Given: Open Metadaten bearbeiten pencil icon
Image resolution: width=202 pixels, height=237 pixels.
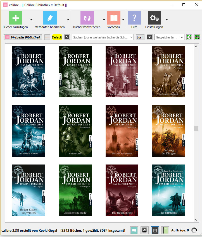Looking at the screenshot, I should pyautogui.click(x=50, y=18).
